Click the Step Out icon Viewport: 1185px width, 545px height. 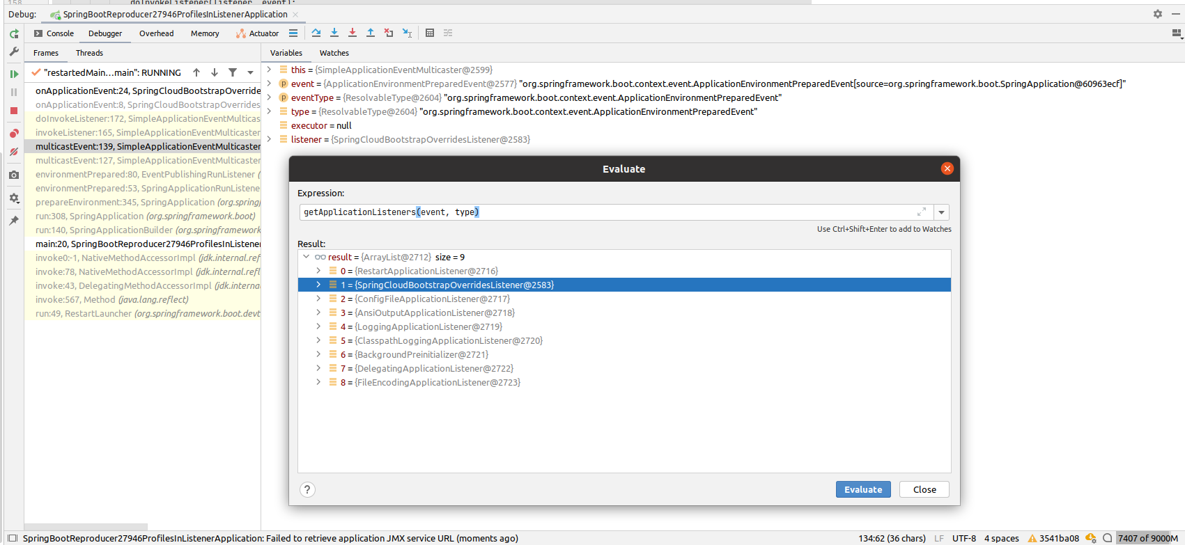pos(371,33)
